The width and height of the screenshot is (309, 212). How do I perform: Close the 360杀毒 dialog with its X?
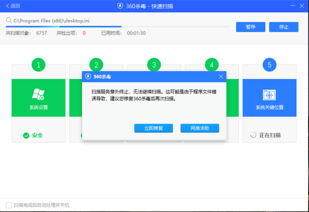pyautogui.click(x=221, y=76)
